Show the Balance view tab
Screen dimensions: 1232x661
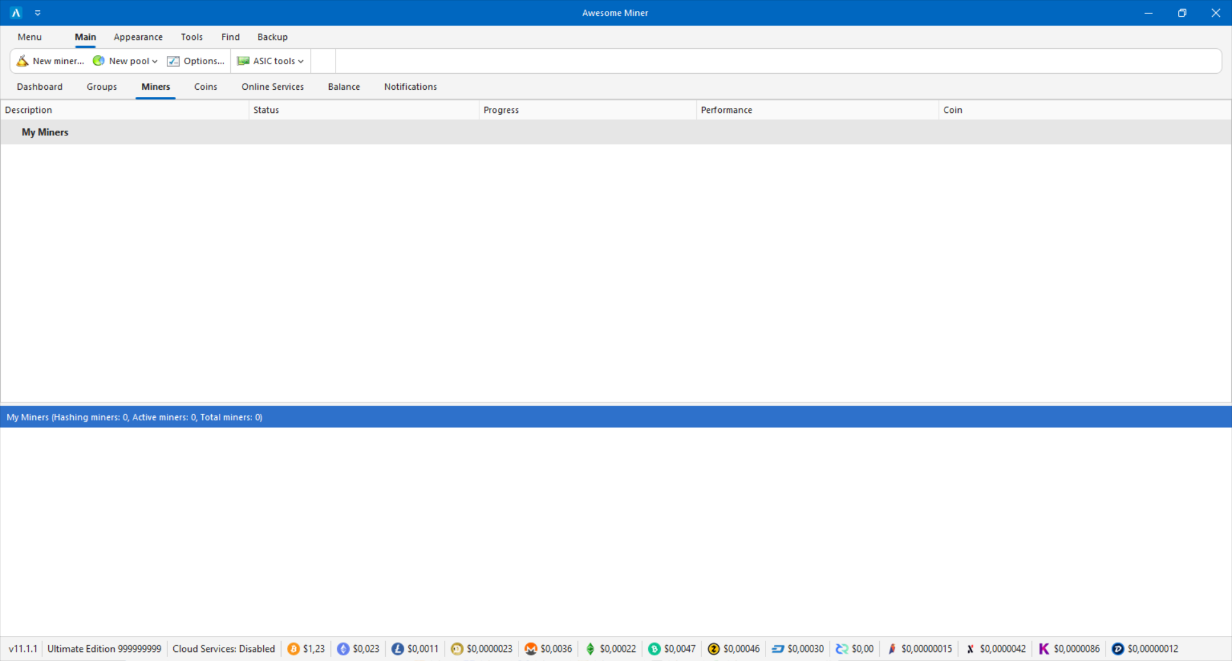tap(344, 87)
